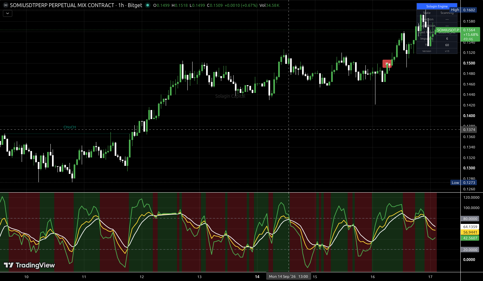Image resolution: width=483 pixels, height=281 pixels.
Task: Click the CHoCH label on the chart
Action: click(x=70, y=127)
